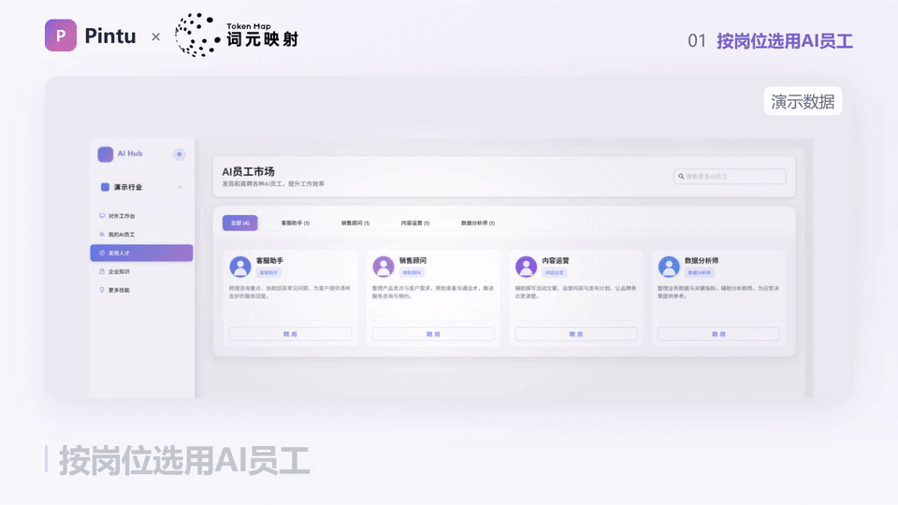Click the 企业知识 document icon
This screenshot has height=505, width=898.
(x=102, y=271)
